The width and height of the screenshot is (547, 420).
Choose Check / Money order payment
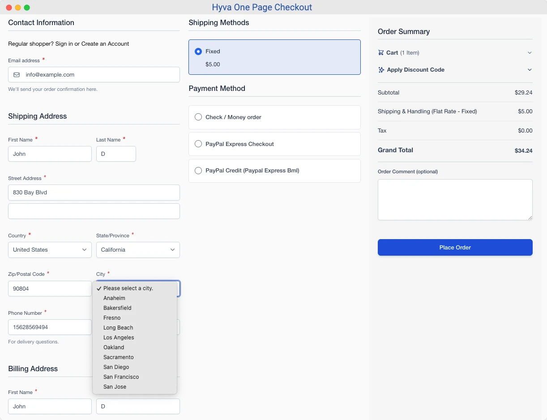(198, 117)
